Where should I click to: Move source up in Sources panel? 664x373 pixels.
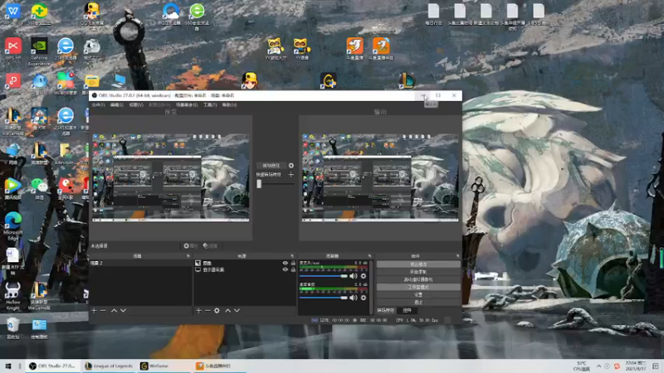(x=227, y=310)
